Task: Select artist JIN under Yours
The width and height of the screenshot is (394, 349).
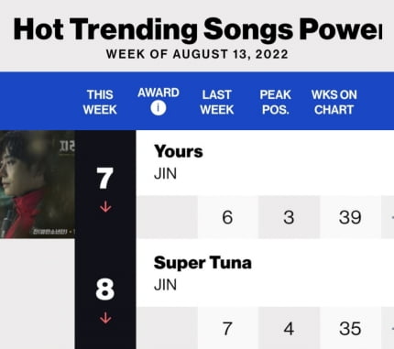Action: (x=165, y=174)
